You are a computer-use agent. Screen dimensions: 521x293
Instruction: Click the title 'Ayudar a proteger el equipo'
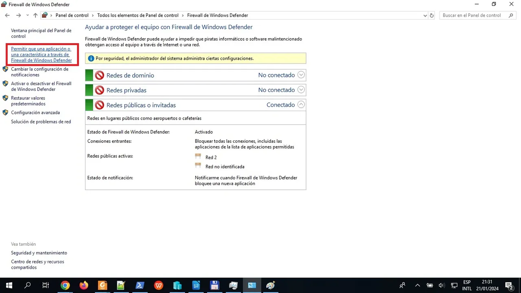(169, 27)
